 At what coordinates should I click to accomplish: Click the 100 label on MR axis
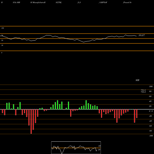tap(151, 87)
